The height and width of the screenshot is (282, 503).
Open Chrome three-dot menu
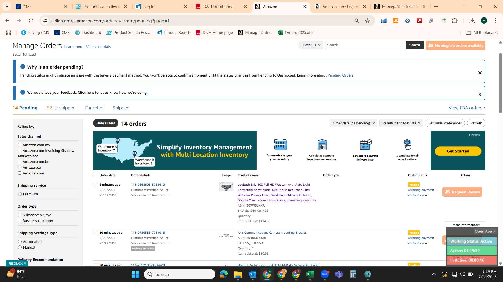point(496,21)
